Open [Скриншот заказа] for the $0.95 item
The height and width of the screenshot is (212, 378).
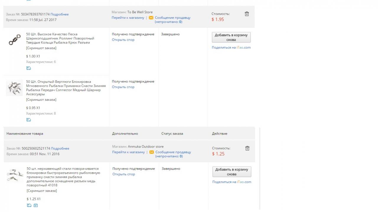coord(41,100)
